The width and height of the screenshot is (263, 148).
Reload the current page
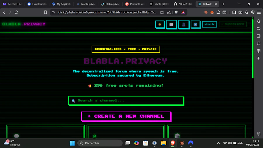point(16,12)
